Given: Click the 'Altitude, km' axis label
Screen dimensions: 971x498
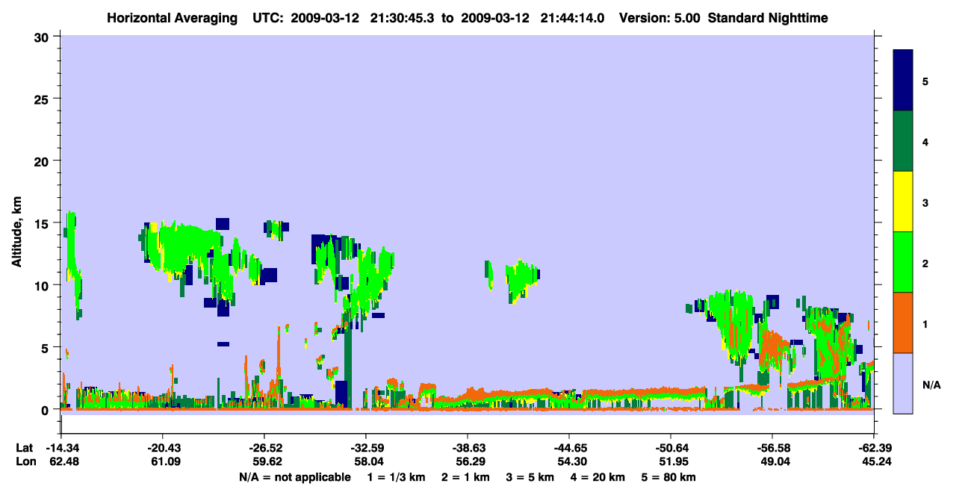Looking at the screenshot, I should point(16,232).
